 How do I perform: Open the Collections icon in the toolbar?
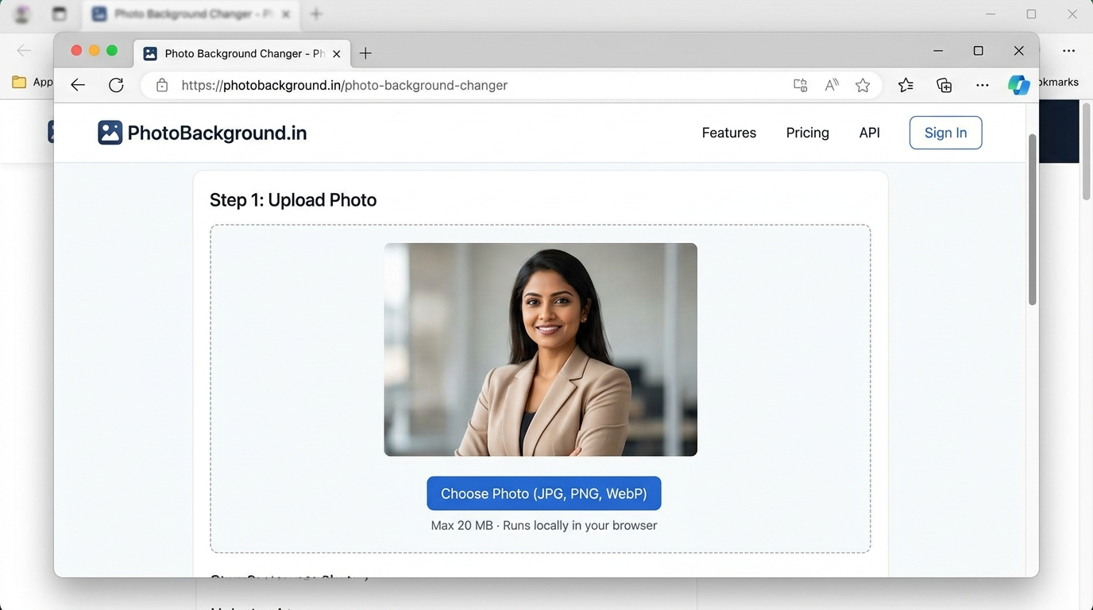[944, 85]
